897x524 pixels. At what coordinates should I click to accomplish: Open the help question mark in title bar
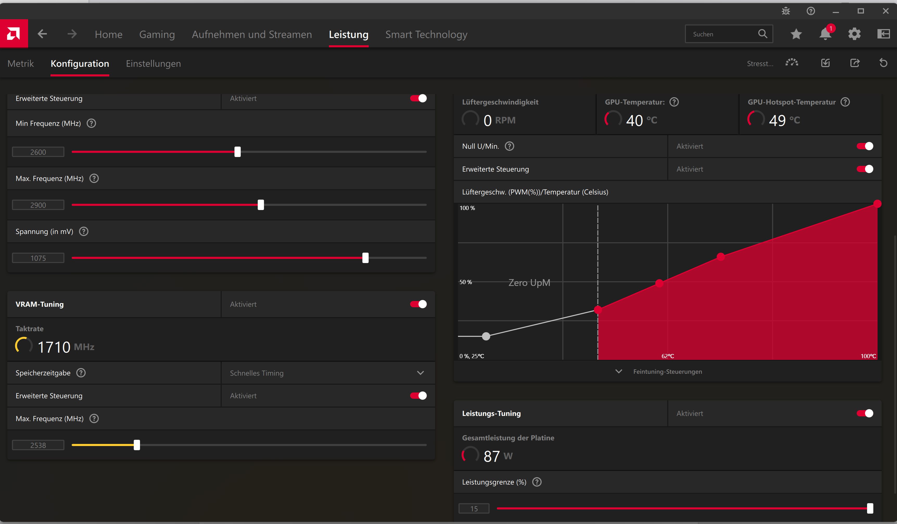click(811, 11)
